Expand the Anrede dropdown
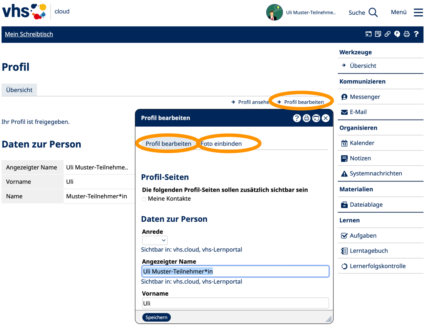This screenshot has height=328, width=427. (155, 240)
